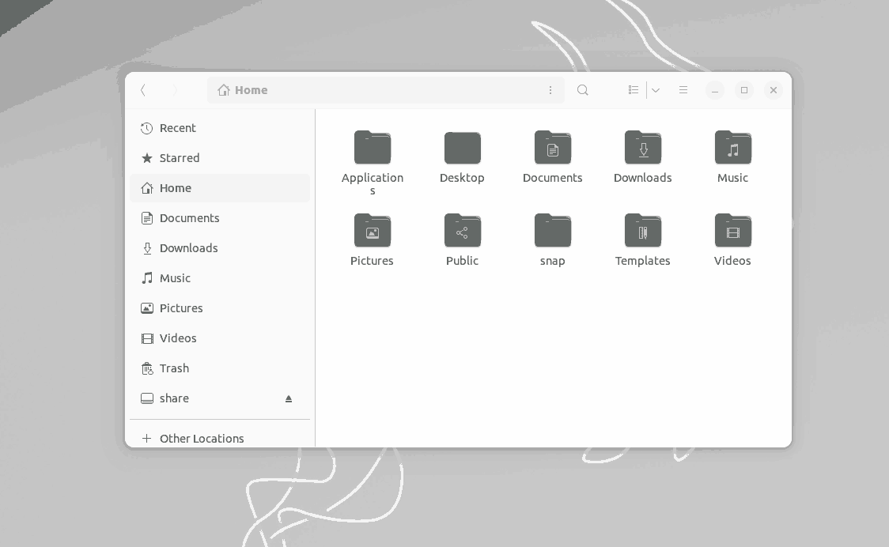Click the back navigation arrow
The width and height of the screenshot is (889, 547).
(x=143, y=90)
